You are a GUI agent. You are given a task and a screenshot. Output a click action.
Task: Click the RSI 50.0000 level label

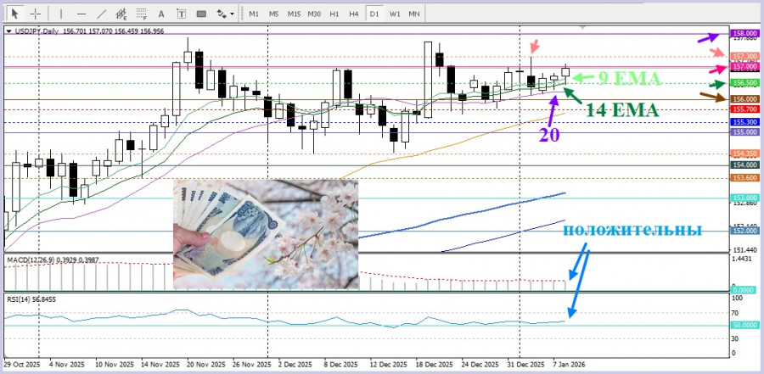point(745,325)
